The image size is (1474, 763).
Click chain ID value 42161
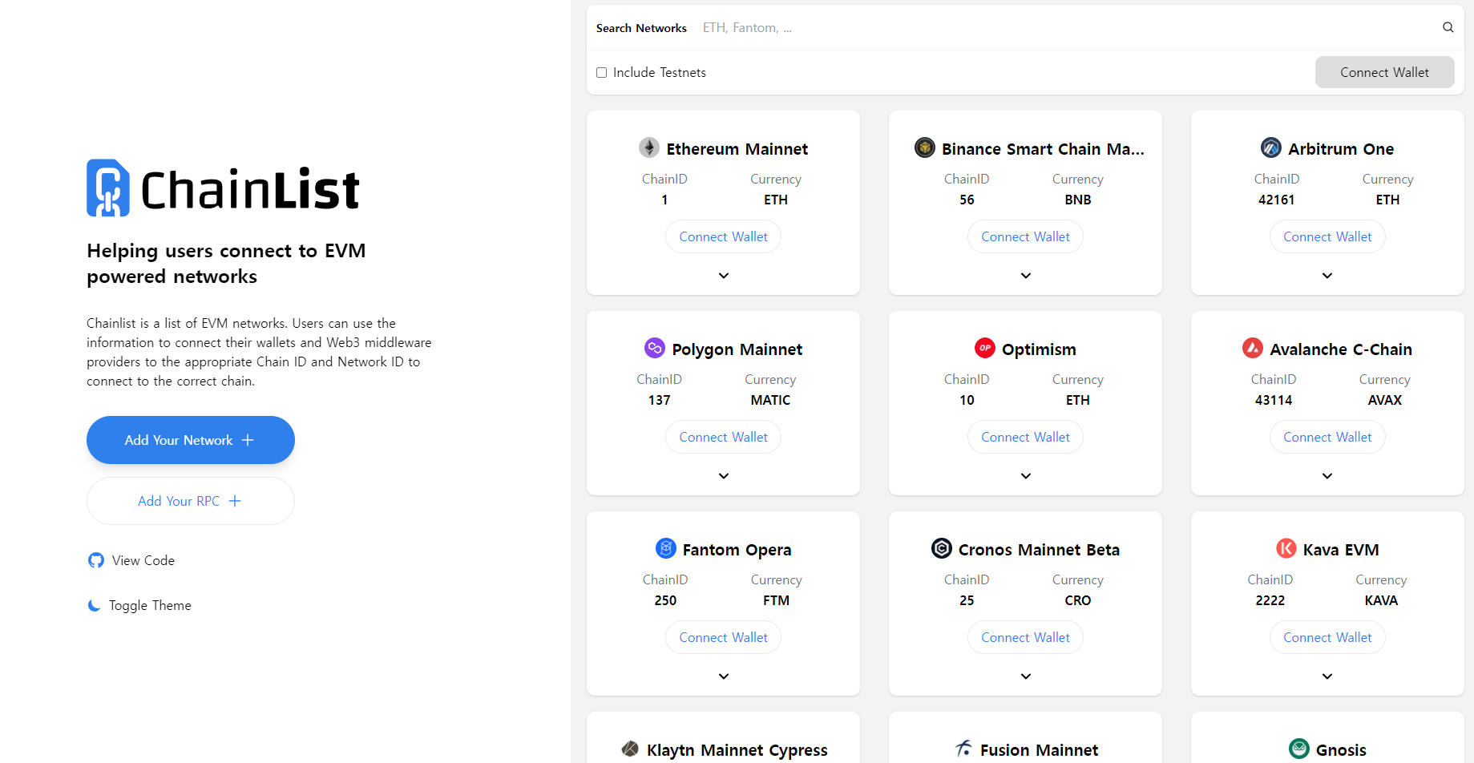tap(1276, 200)
